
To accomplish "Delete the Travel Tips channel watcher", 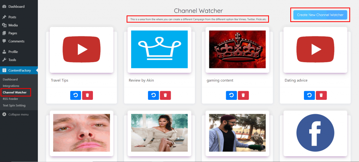I will 87,95.
